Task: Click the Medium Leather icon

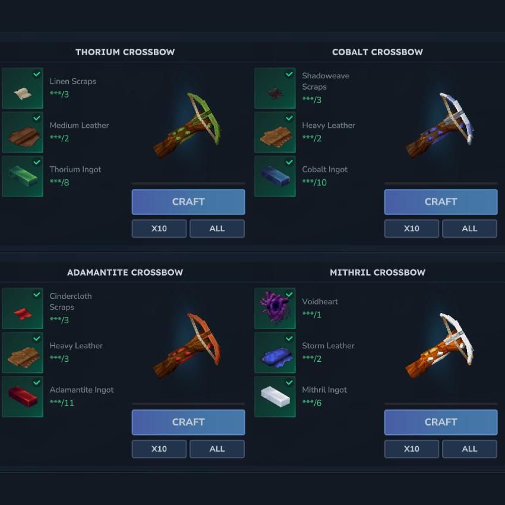Action: (23, 132)
